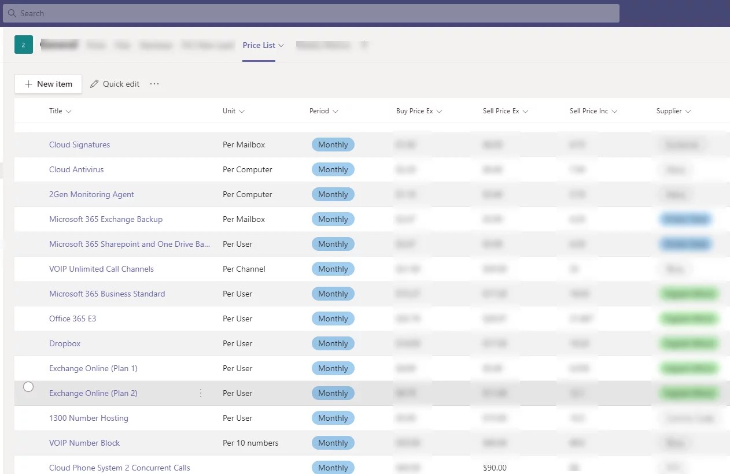Click the Quick edit button
Viewport: 730px width, 474px height.
pyautogui.click(x=115, y=84)
